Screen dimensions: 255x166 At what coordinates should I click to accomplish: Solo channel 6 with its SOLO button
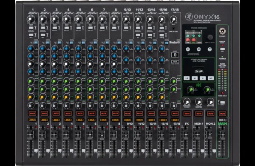pyautogui.click(x=92, y=120)
